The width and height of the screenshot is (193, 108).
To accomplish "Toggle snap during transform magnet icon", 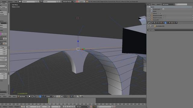I will point(69,97).
